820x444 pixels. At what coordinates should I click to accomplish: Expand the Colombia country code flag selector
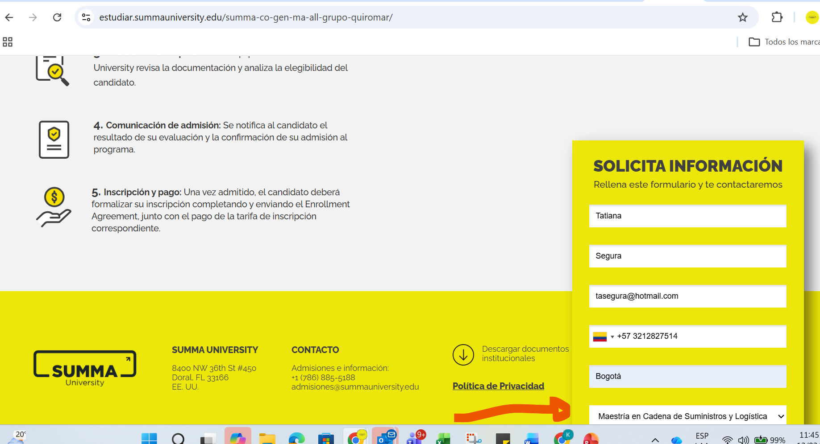tap(603, 337)
